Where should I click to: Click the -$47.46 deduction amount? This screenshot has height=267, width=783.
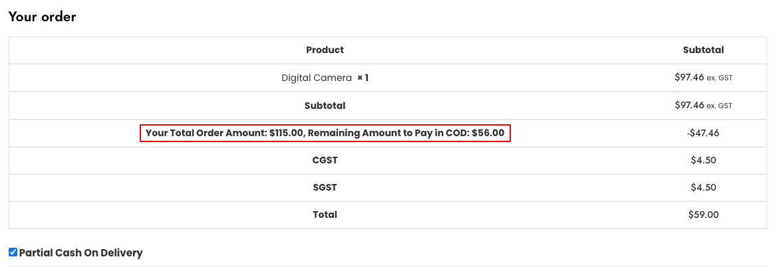point(704,133)
